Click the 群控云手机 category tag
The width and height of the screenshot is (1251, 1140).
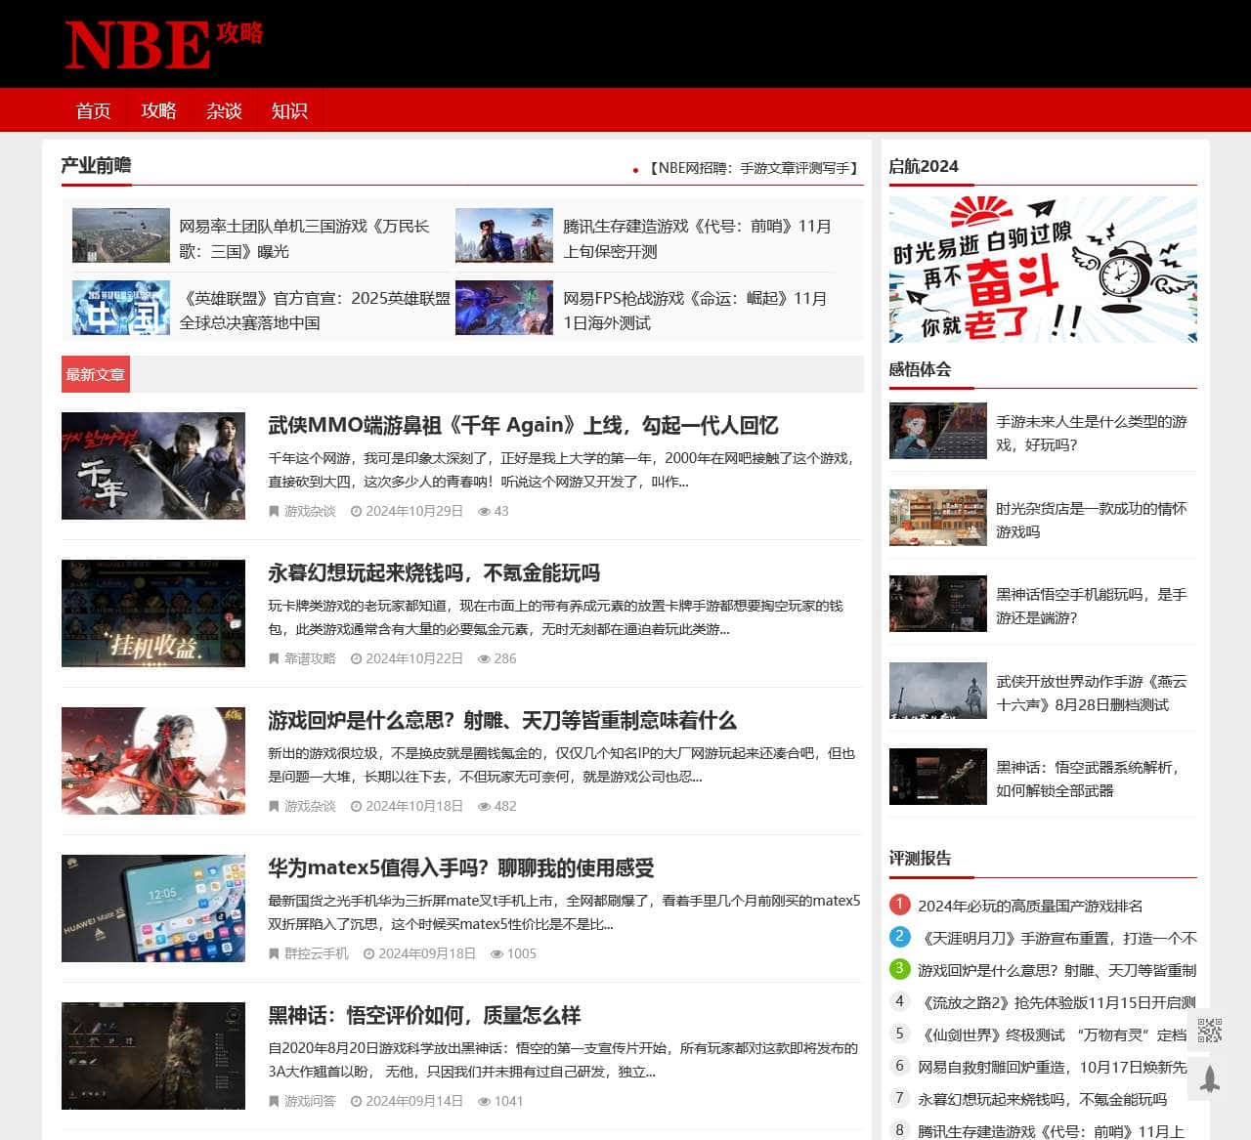[316, 953]
